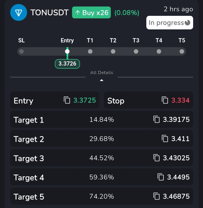Click the T1 dot on the progress track
This screenshot has height=208, width=203.
pyautogui.click(x=90, y=51)
